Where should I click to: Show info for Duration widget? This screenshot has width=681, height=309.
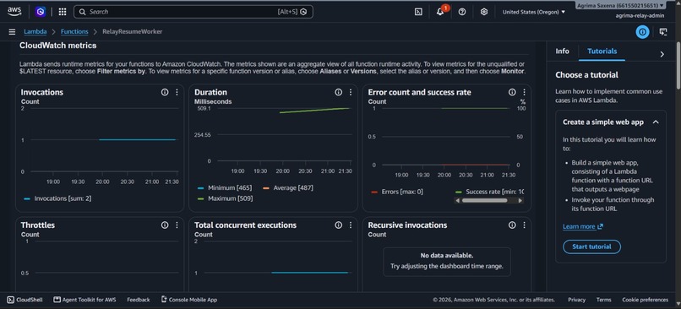pyautogui.click(x=338, y=92)
